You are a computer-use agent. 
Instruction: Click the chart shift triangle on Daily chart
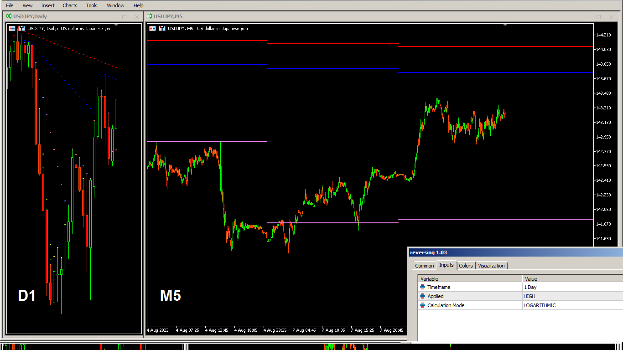pos(116,25)
